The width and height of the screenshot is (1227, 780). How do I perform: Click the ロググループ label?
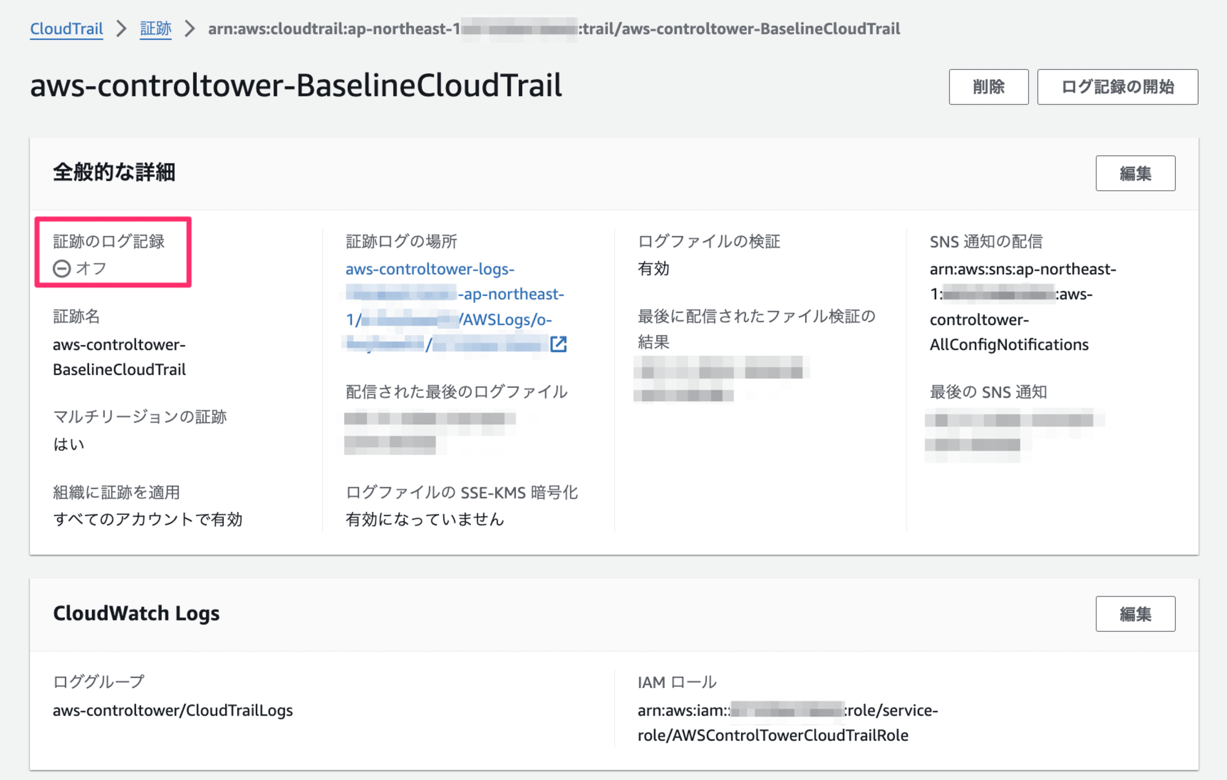coord(99,682)
